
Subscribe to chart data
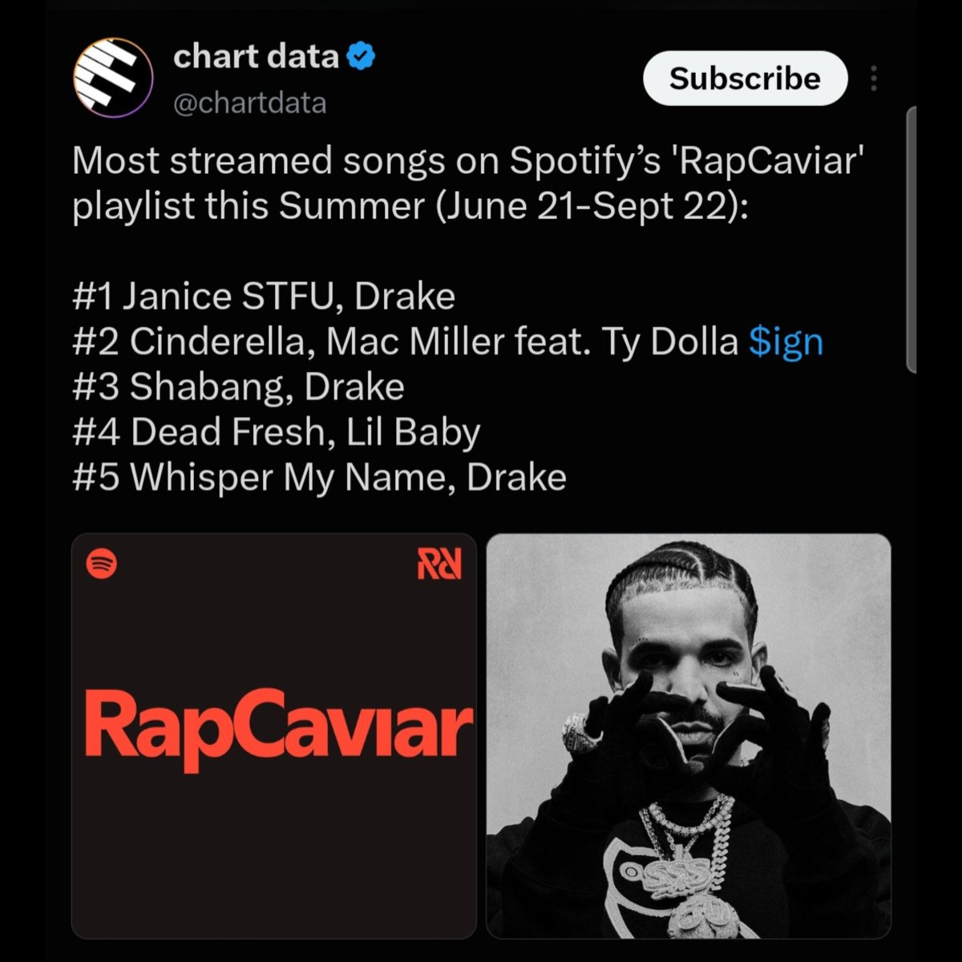point(745,79)
